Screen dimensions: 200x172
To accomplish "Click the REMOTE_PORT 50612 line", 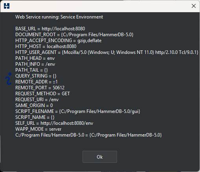I will coord(40,88).
